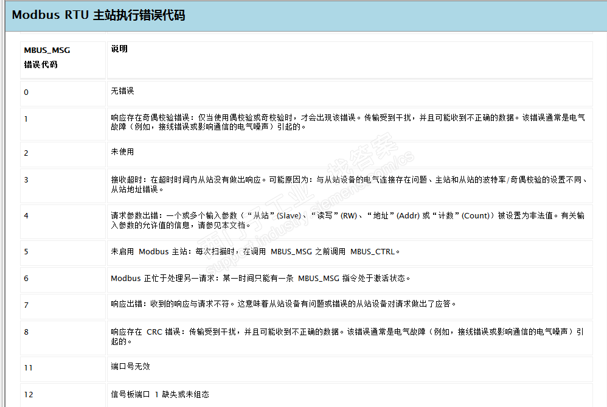The width and height of the screenshot is (607, 407).
Task: Click error code cell '6'
Action: point(63,280)
